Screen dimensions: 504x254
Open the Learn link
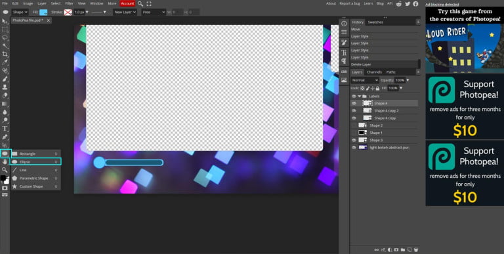(x=368, y=3)
